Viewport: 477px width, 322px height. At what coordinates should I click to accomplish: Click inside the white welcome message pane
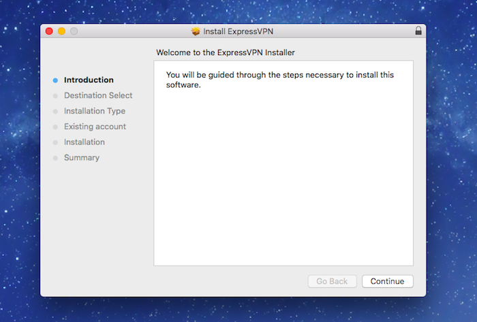pos(283,163)
